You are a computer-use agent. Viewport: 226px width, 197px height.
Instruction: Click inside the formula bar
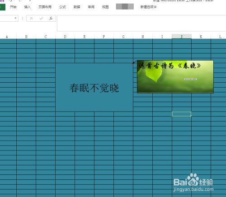[x=141, y=23]
